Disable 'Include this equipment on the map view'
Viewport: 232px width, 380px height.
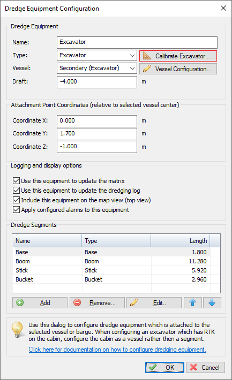point(16,200)
